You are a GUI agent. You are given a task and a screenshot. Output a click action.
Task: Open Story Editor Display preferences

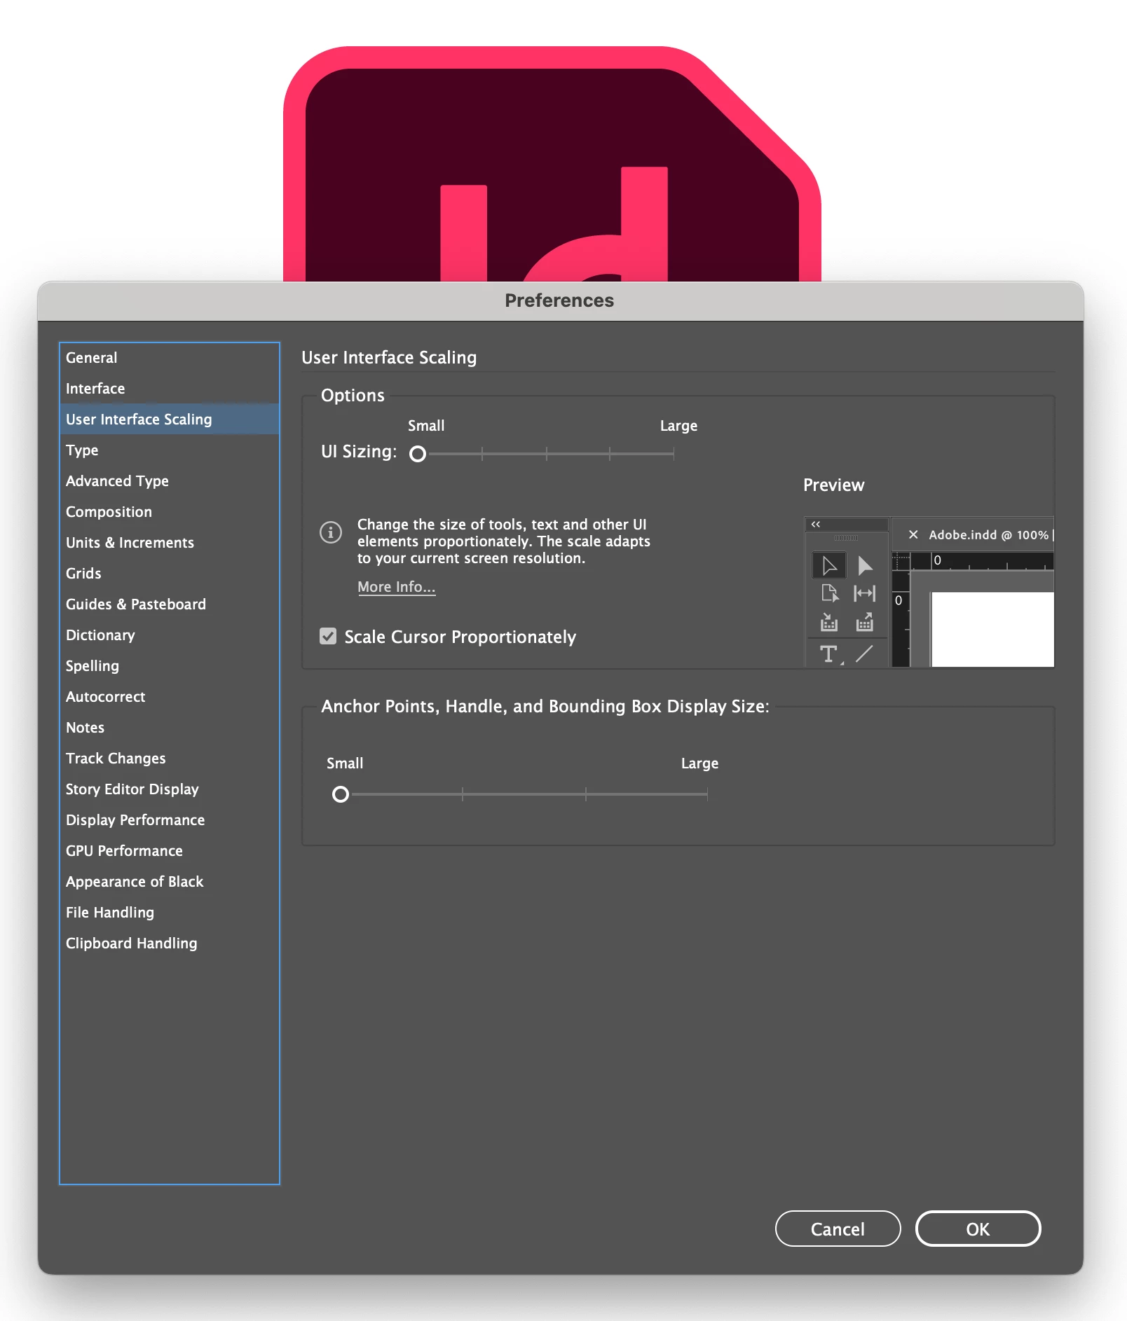170,789
